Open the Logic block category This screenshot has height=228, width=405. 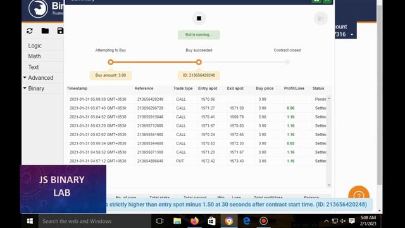[x=35, y=46]
